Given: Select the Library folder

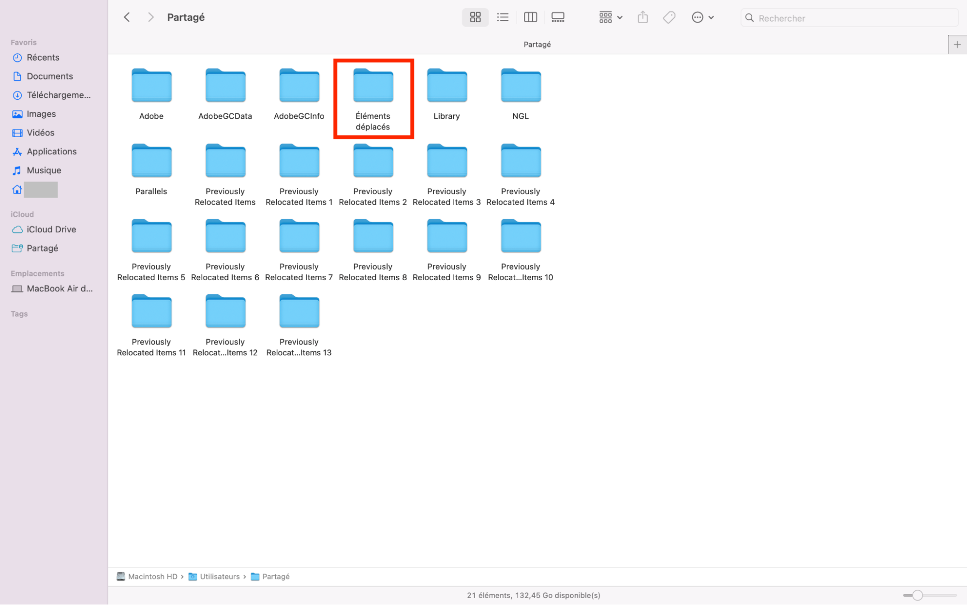Looking at the screenshot, I should click(447, 95).
